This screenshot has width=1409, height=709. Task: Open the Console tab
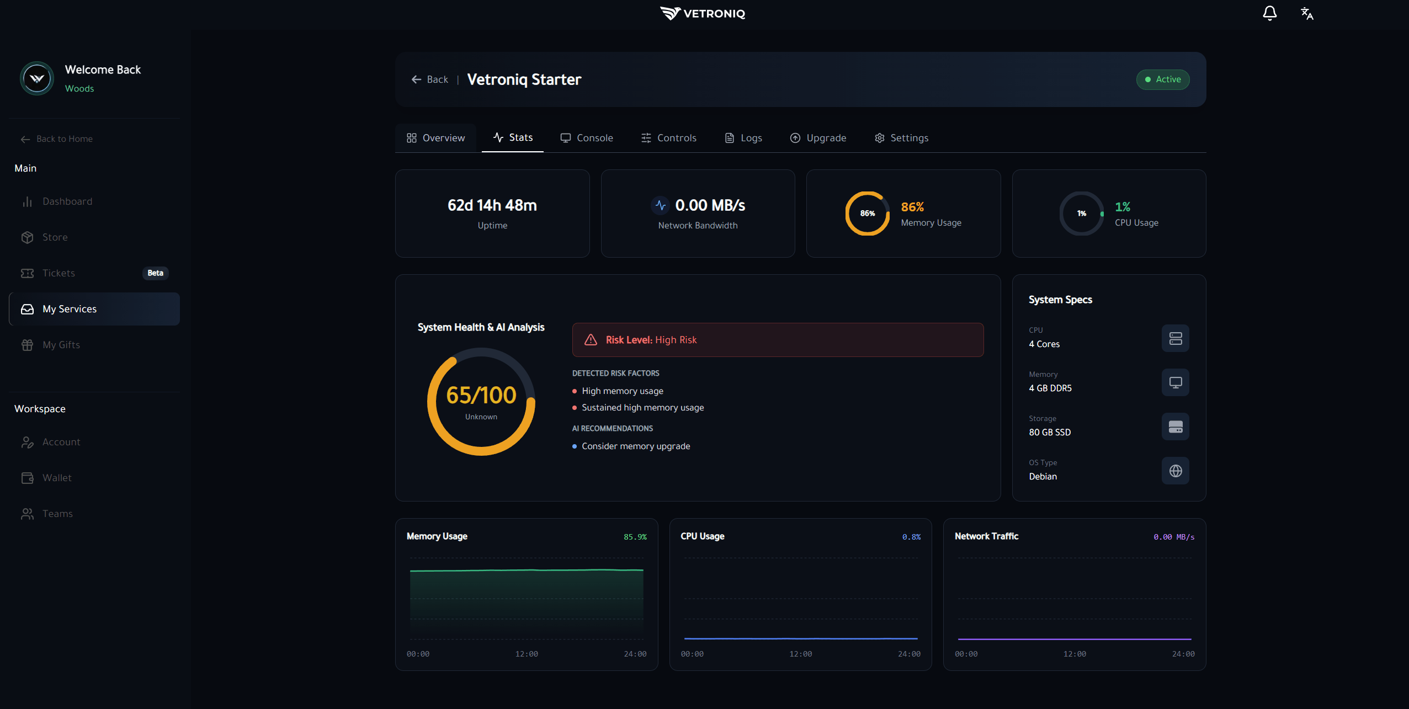pyautogui.click(x=587, y=138)
